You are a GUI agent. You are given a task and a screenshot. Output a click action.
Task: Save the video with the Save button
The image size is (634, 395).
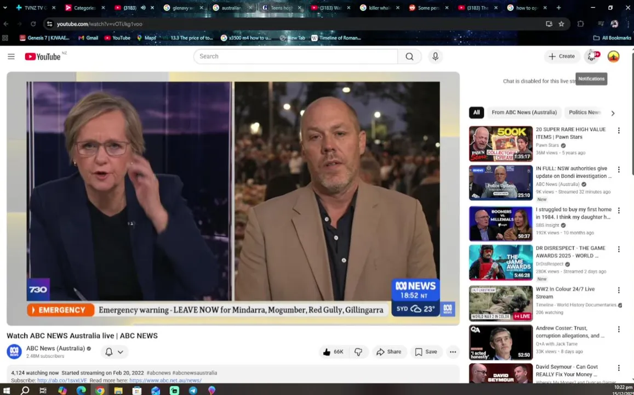pyautogui.click(x=426, y=352)
